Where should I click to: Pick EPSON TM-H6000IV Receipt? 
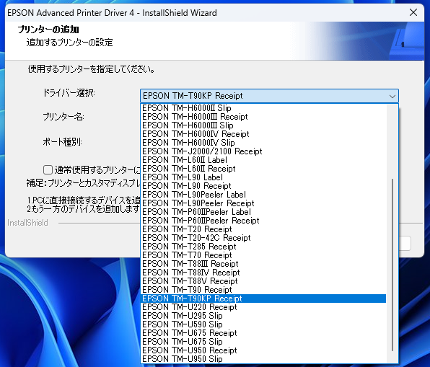tap(263, 134)
